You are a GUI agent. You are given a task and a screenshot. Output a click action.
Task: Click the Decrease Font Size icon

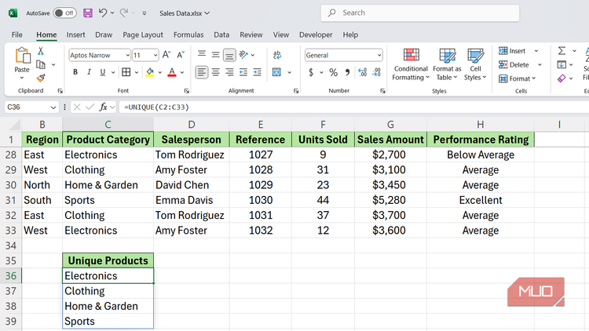[181, 55]
